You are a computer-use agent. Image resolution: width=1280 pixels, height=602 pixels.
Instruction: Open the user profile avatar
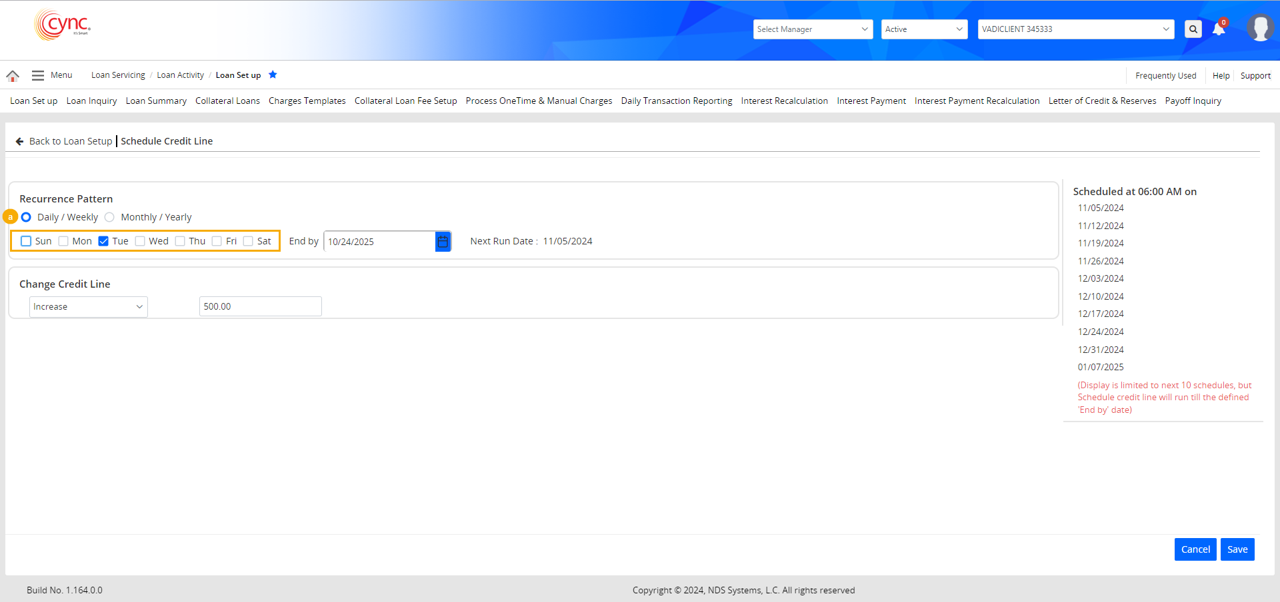point(1260,28)
